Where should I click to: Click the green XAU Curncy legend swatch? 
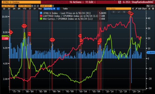coord(41,19)
